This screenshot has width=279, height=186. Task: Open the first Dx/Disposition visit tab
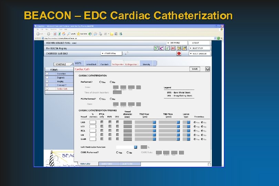(118, 64)
